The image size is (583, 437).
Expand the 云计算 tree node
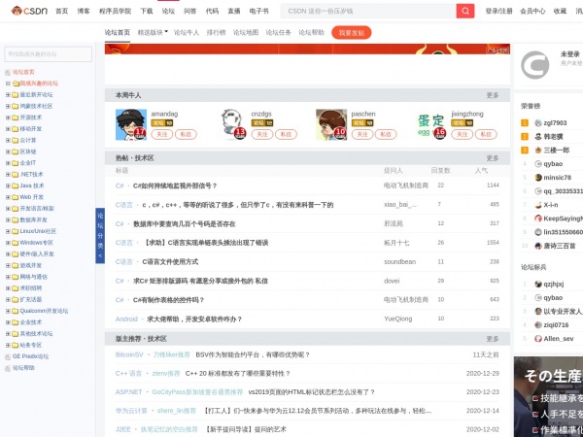pyautogui.click(x=8, y=141)
